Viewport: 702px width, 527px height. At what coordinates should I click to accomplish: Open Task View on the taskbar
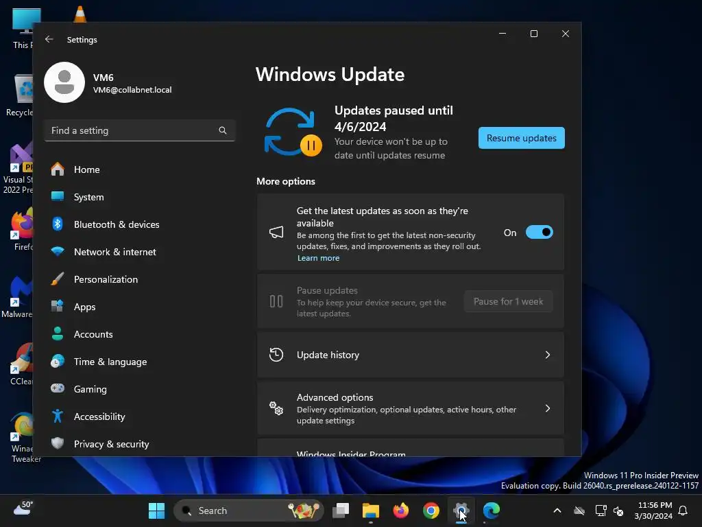341,511
